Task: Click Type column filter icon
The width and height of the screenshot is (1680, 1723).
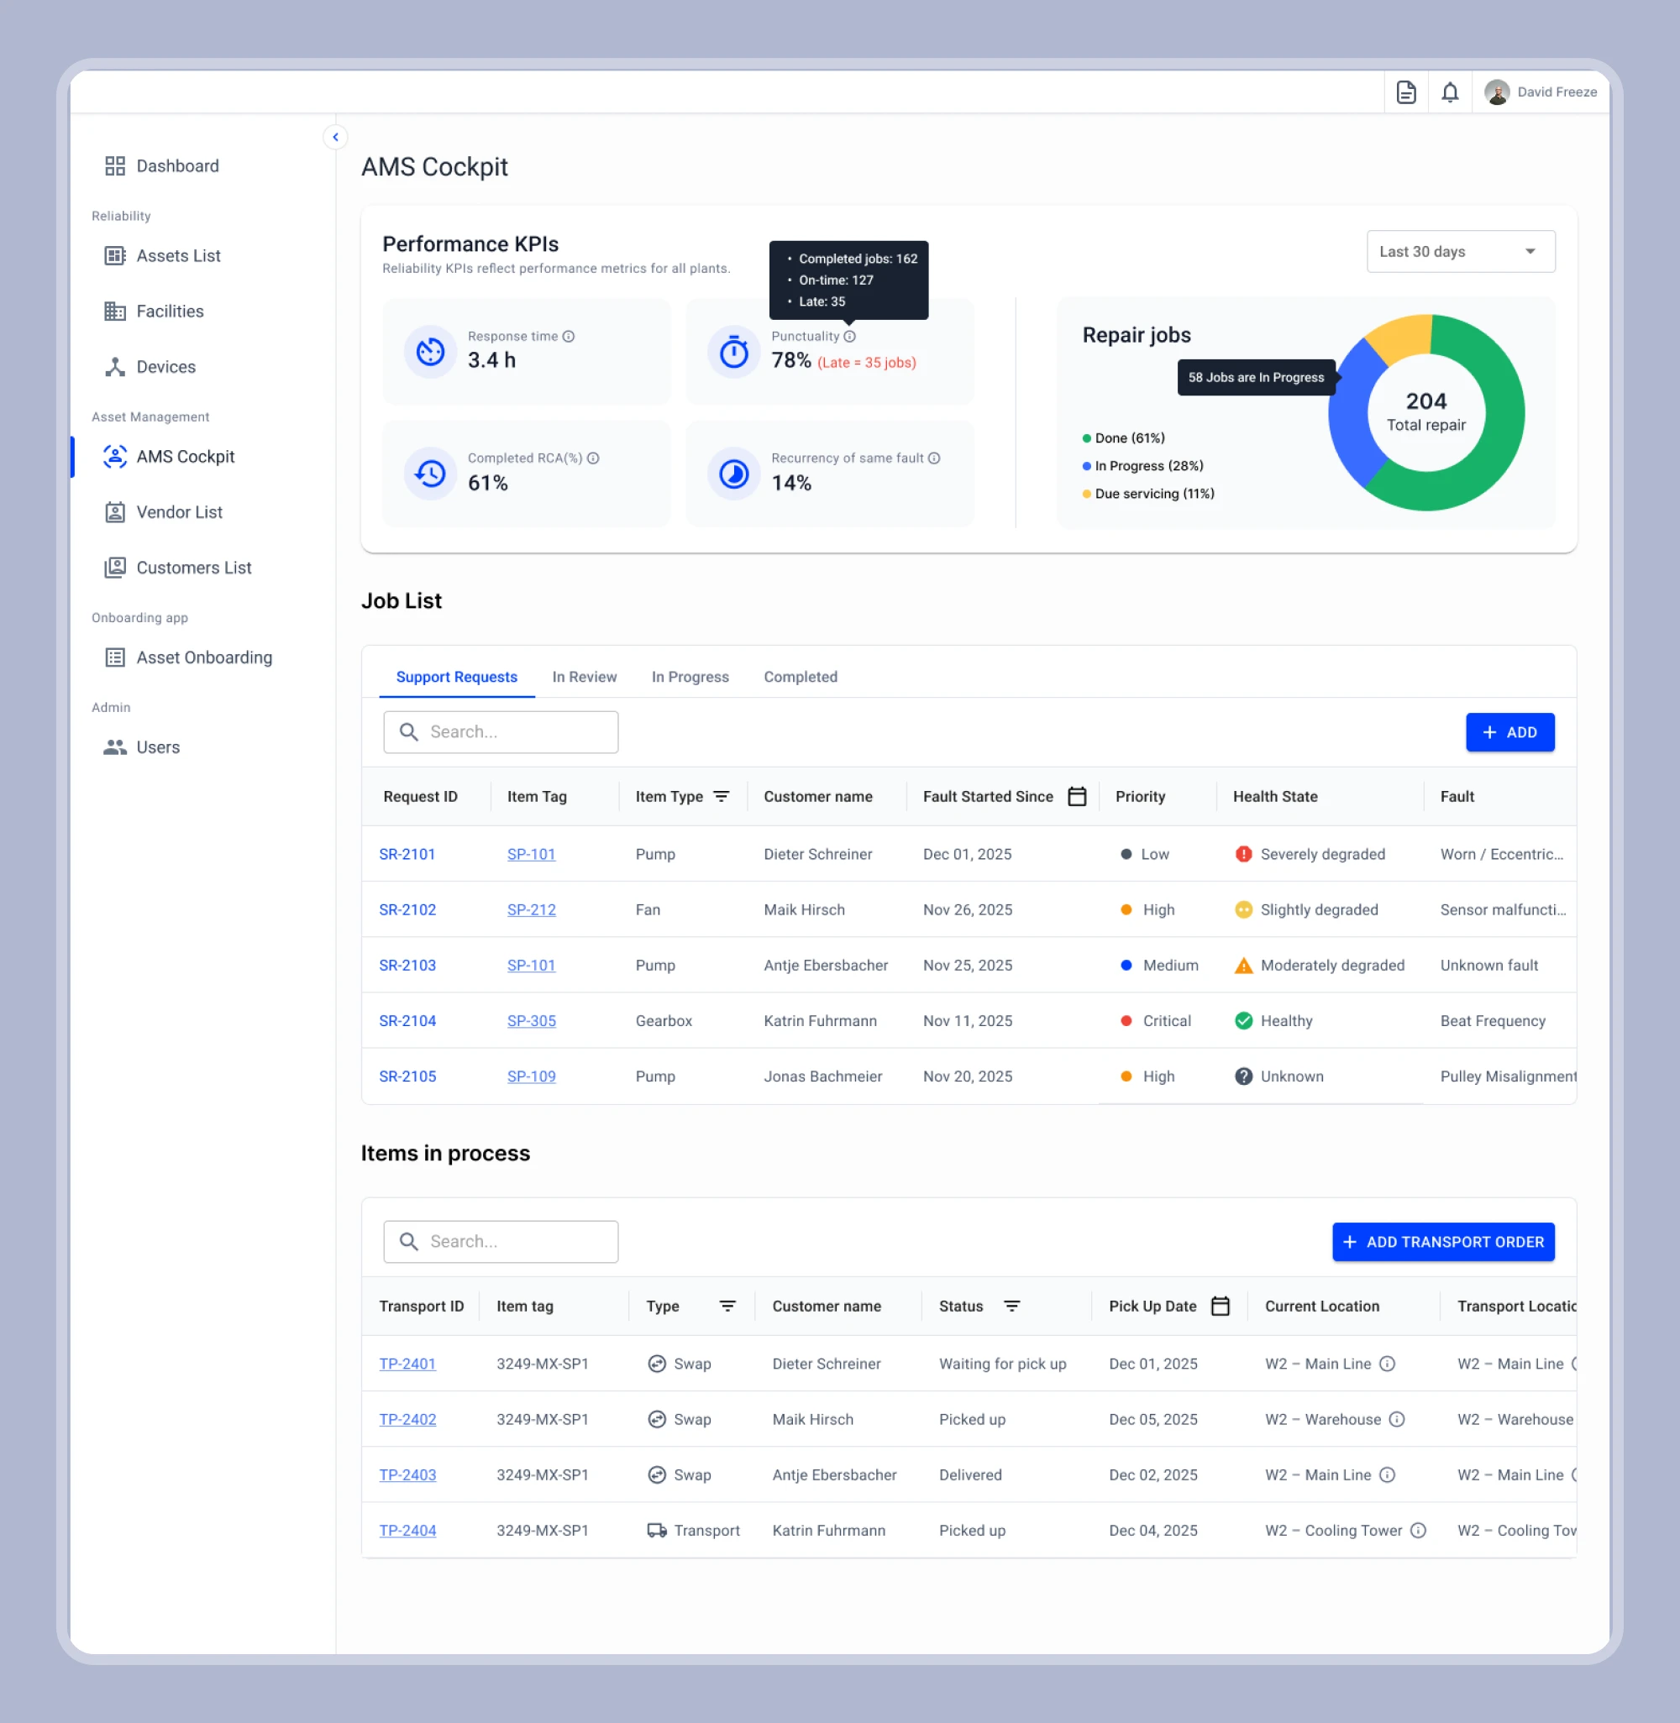Action: 727,1306
